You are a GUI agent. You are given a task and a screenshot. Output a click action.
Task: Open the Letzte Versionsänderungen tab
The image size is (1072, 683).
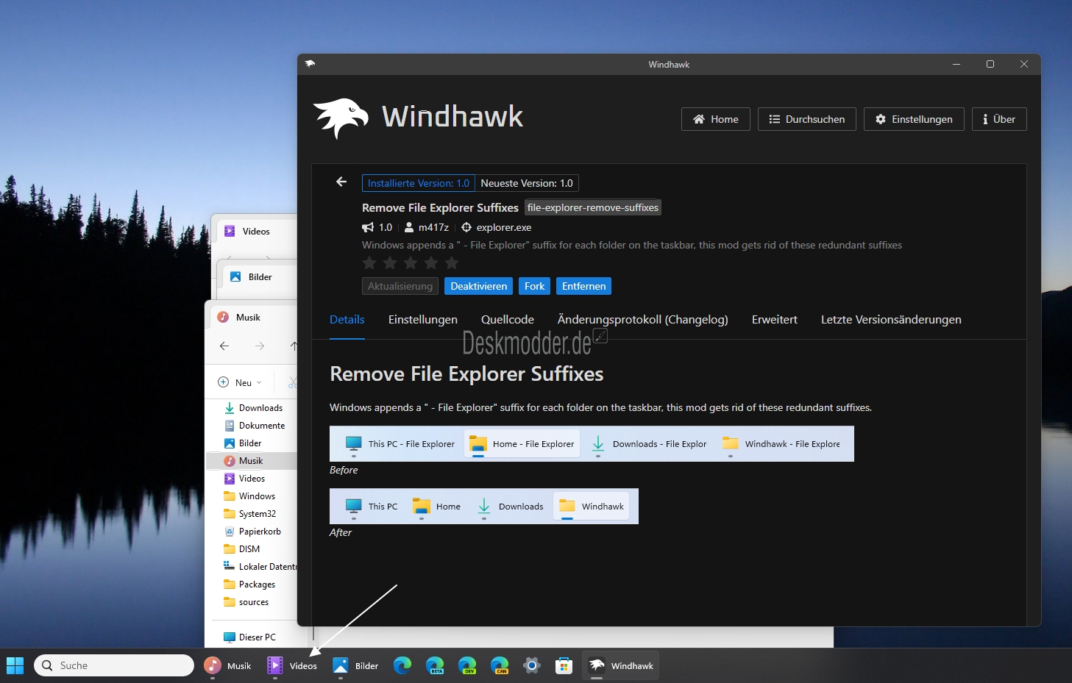[891, 319]
